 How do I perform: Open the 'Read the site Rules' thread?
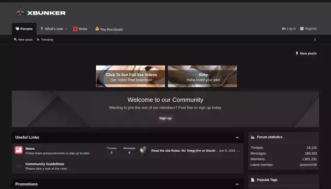185,151
